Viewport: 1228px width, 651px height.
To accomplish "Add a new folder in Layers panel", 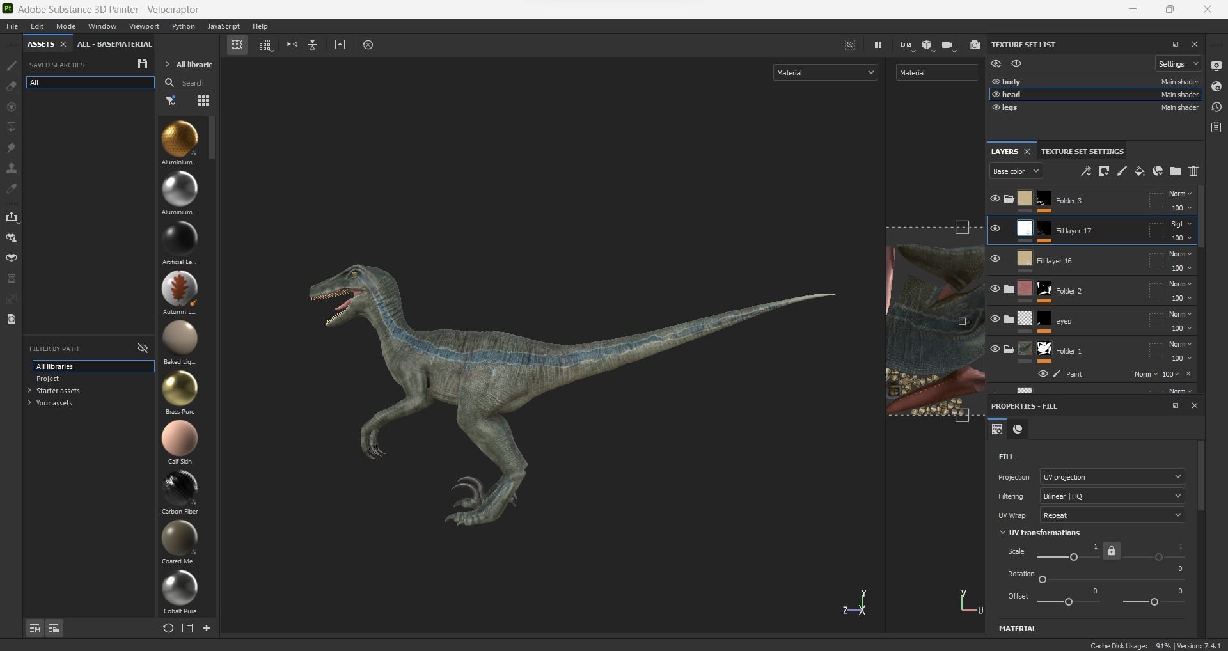I will tap(1176, 171).
